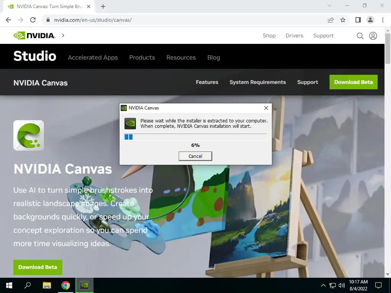This screenshot has height=293, width=391.
Task: Click the padlock site info icon
Action: click(48, 20)
